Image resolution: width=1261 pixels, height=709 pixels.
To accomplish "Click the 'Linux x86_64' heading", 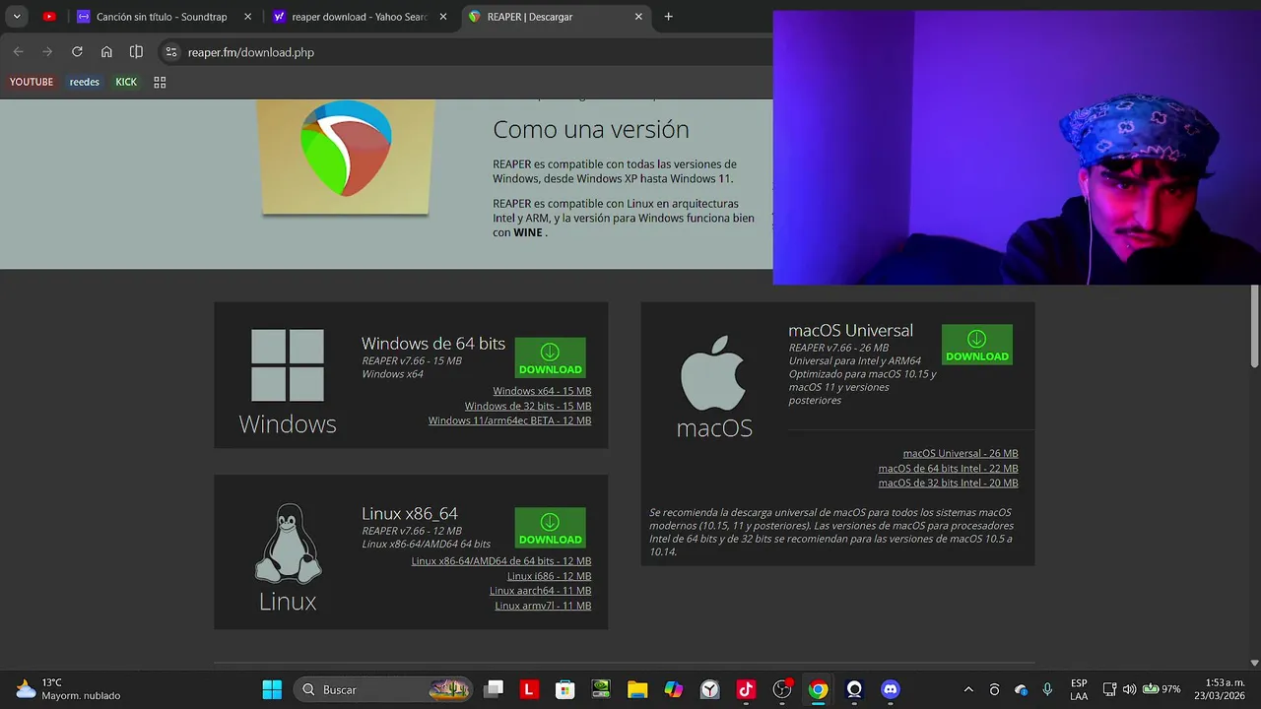I will point(410,513).
